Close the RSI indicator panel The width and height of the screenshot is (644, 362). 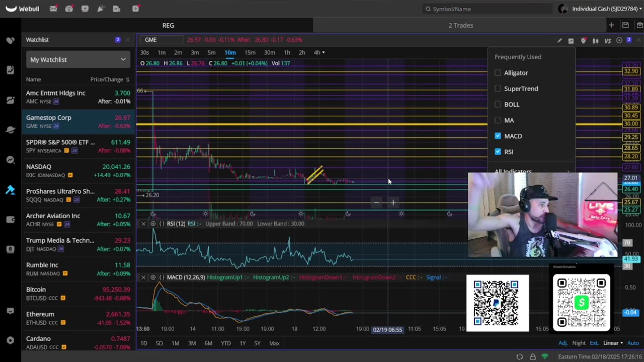143,223
